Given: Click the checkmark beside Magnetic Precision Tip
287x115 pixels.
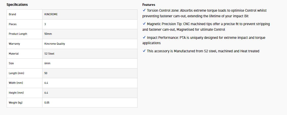Looking at the screenshot, I should click(x=144, y=24).
